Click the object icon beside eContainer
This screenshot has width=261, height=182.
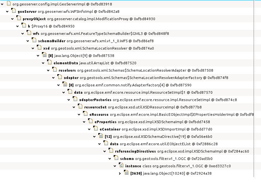pos(96,128)
